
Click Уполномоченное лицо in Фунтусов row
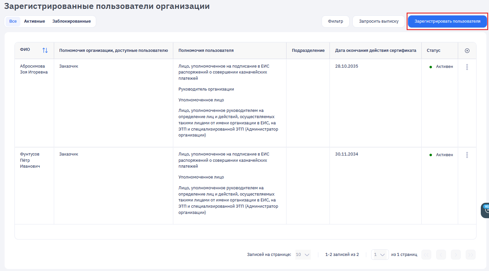201,177
